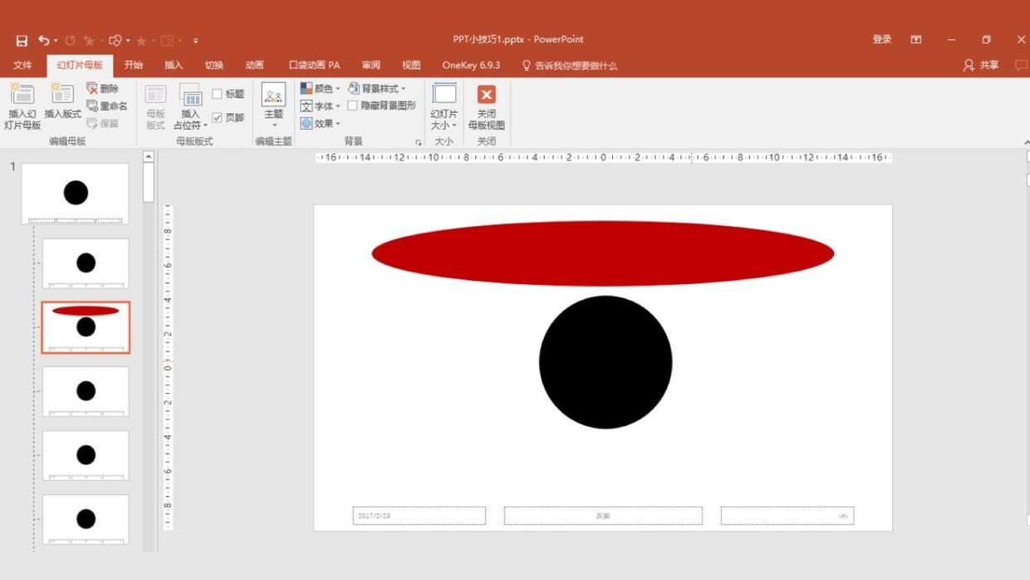
Task: Click the Share (共享) button
Action: 981,65
